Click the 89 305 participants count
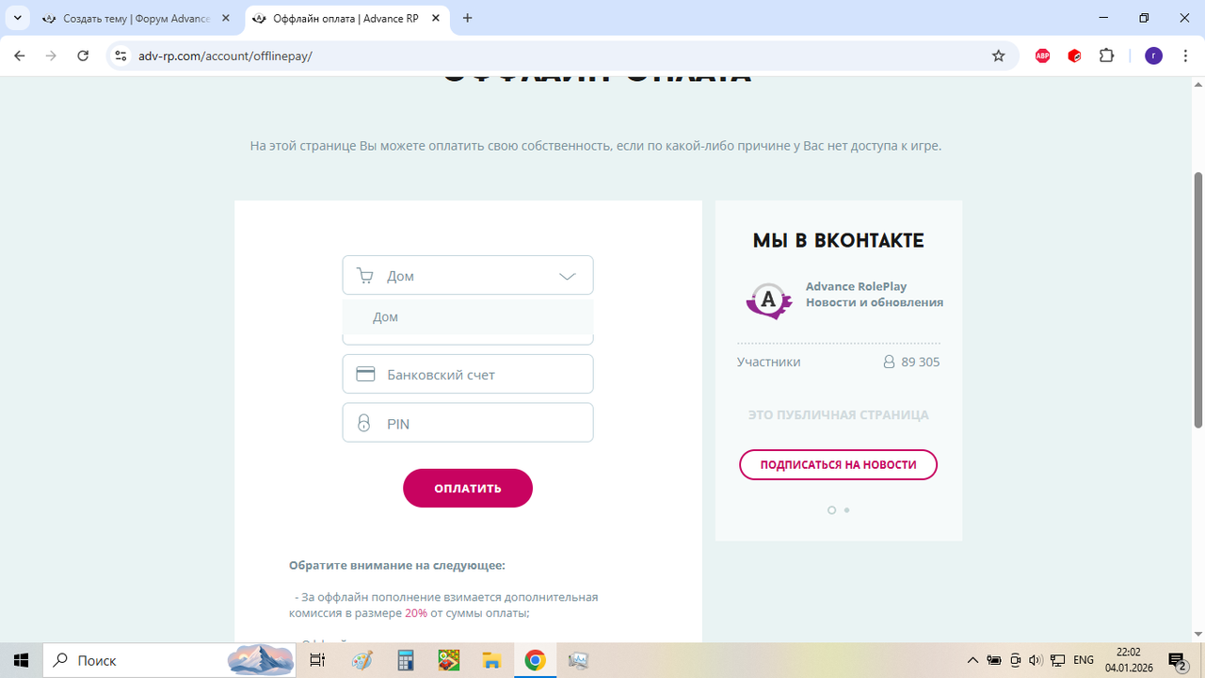Viewport: 1205px width, 678px height. point(920,362)
